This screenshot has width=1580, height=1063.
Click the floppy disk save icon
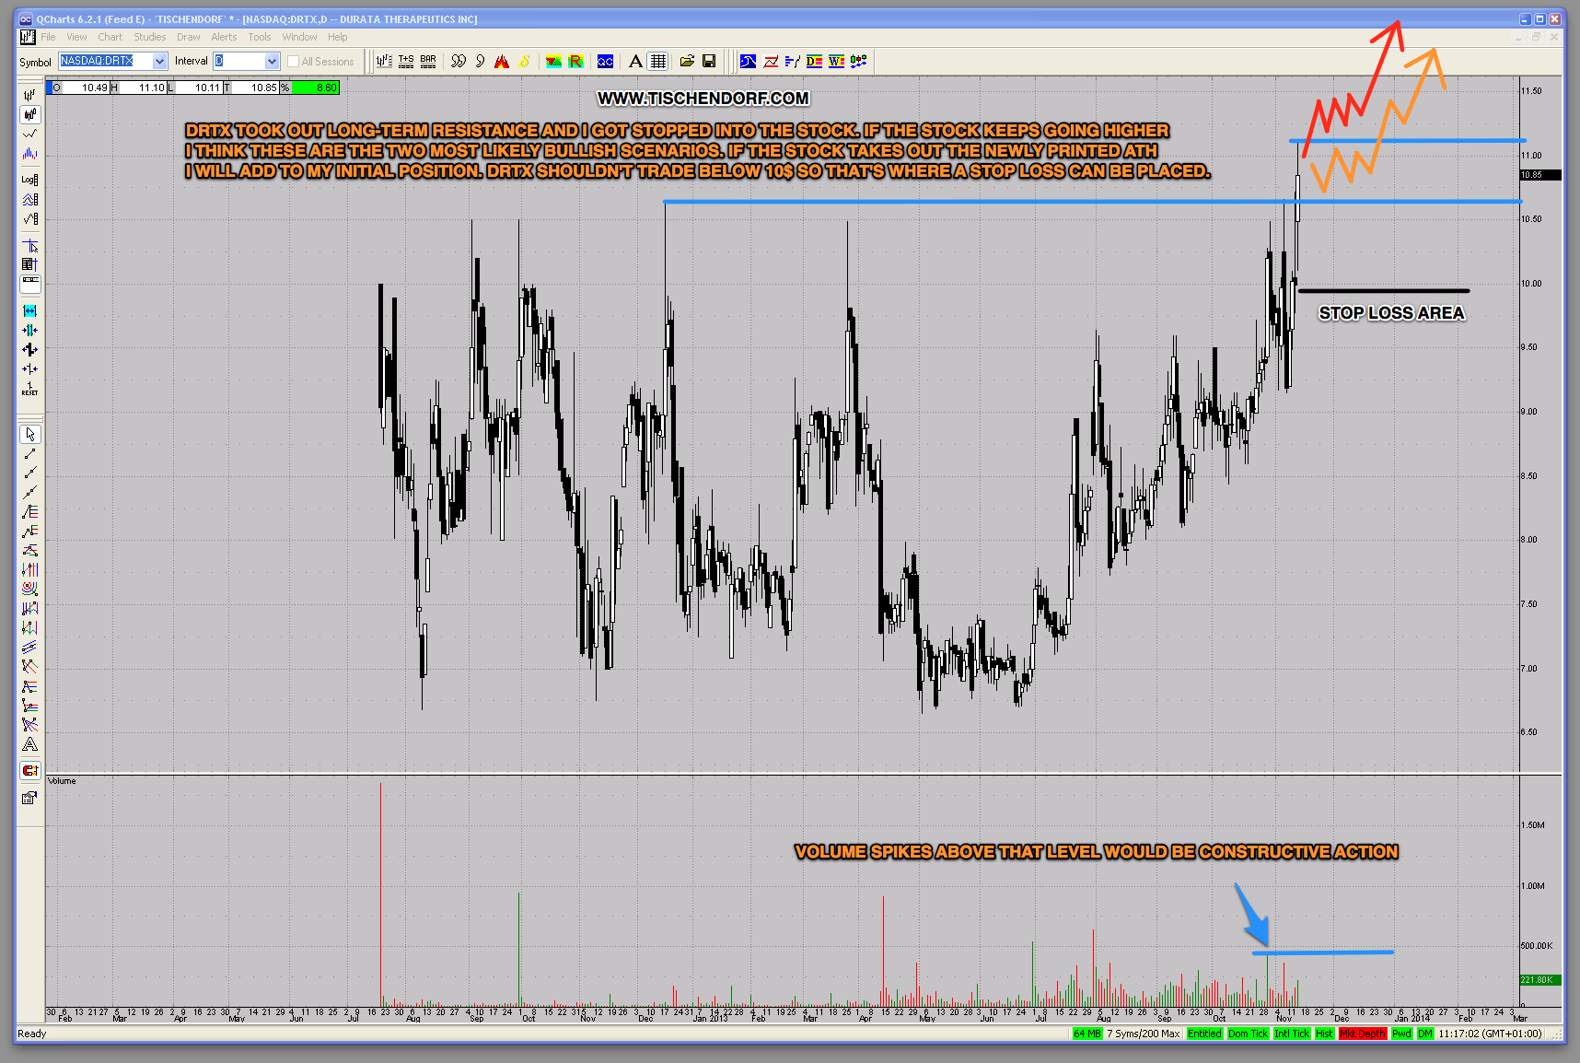(x=709, y=62)
